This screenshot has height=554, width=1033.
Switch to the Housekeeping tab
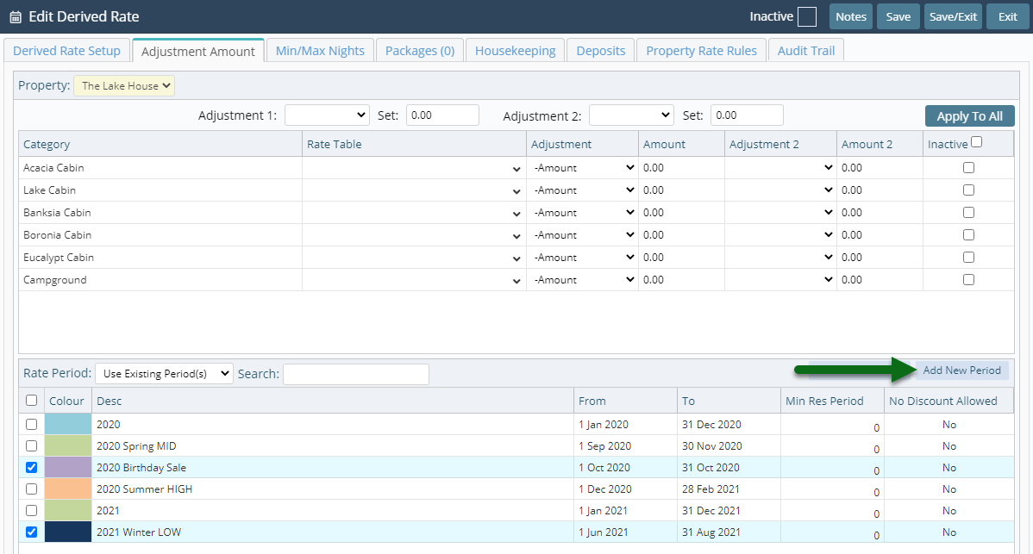(515, 51)
